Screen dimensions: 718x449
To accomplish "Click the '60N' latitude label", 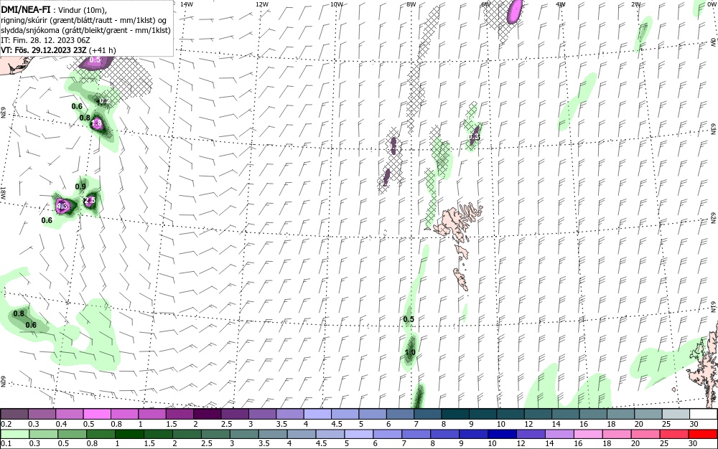I will pyautogui.click(x=3, y=382).
